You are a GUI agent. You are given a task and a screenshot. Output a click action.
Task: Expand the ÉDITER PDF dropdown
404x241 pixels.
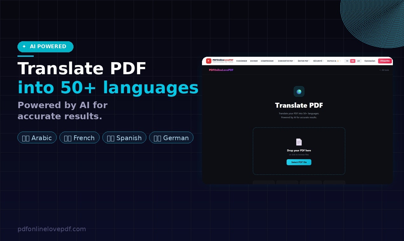[x=303, y=61]
